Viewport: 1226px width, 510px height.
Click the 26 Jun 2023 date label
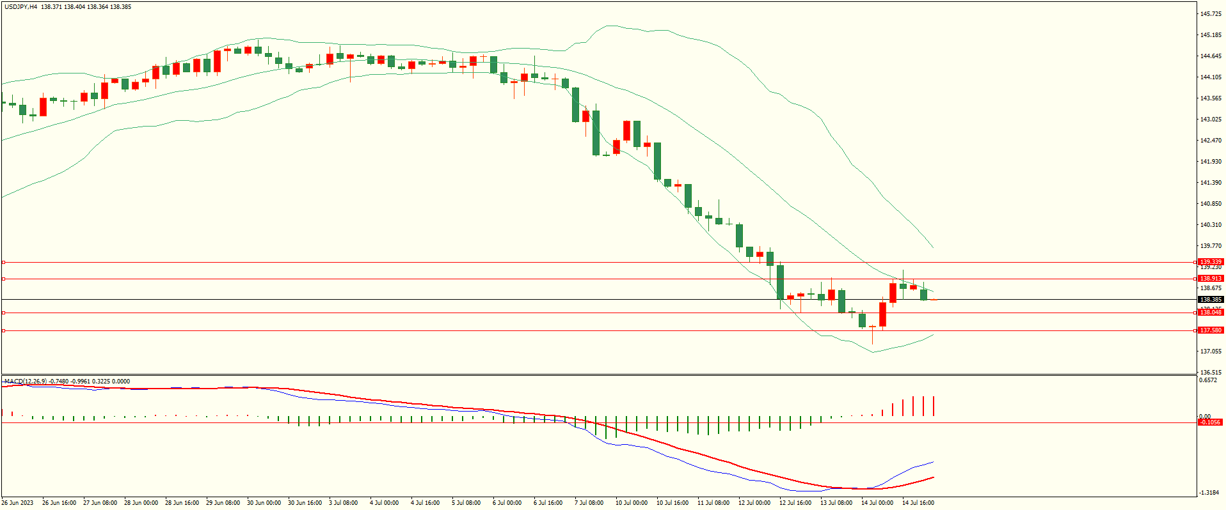coord(18,503)
